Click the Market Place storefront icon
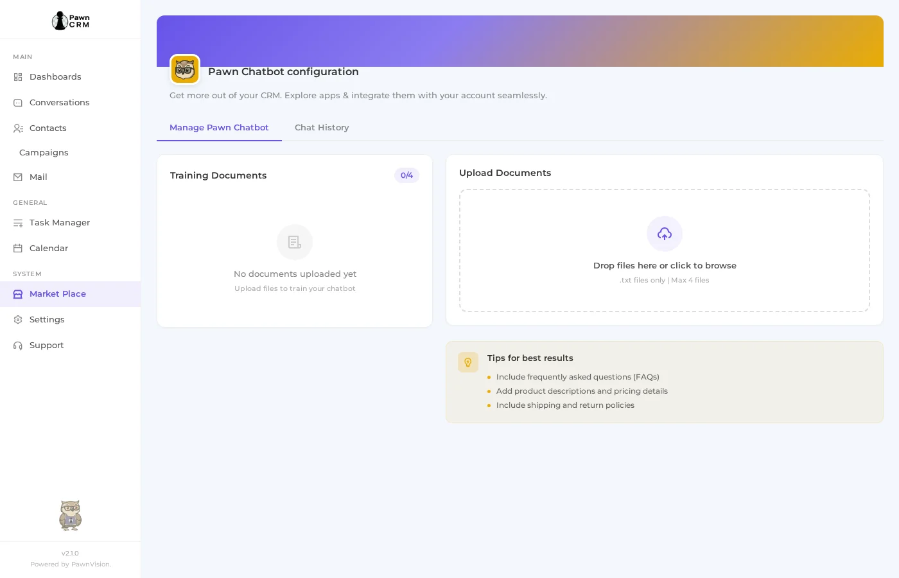Image resolution: width=899 pixels, height=578 pixels. point(19,293)
